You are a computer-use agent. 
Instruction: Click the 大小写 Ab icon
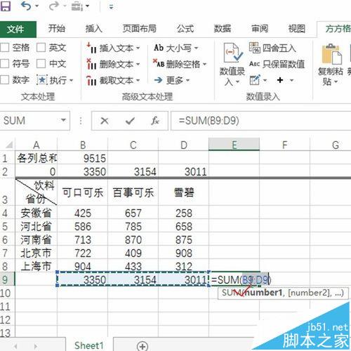point(159,48)
